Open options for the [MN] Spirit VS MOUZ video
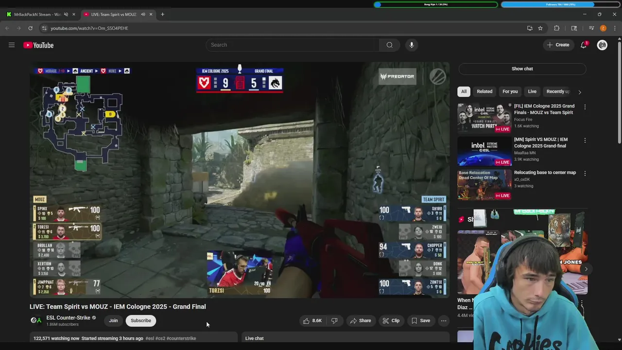Image resolution: width=622 pixels, height=350 pixels. (585, 140)
